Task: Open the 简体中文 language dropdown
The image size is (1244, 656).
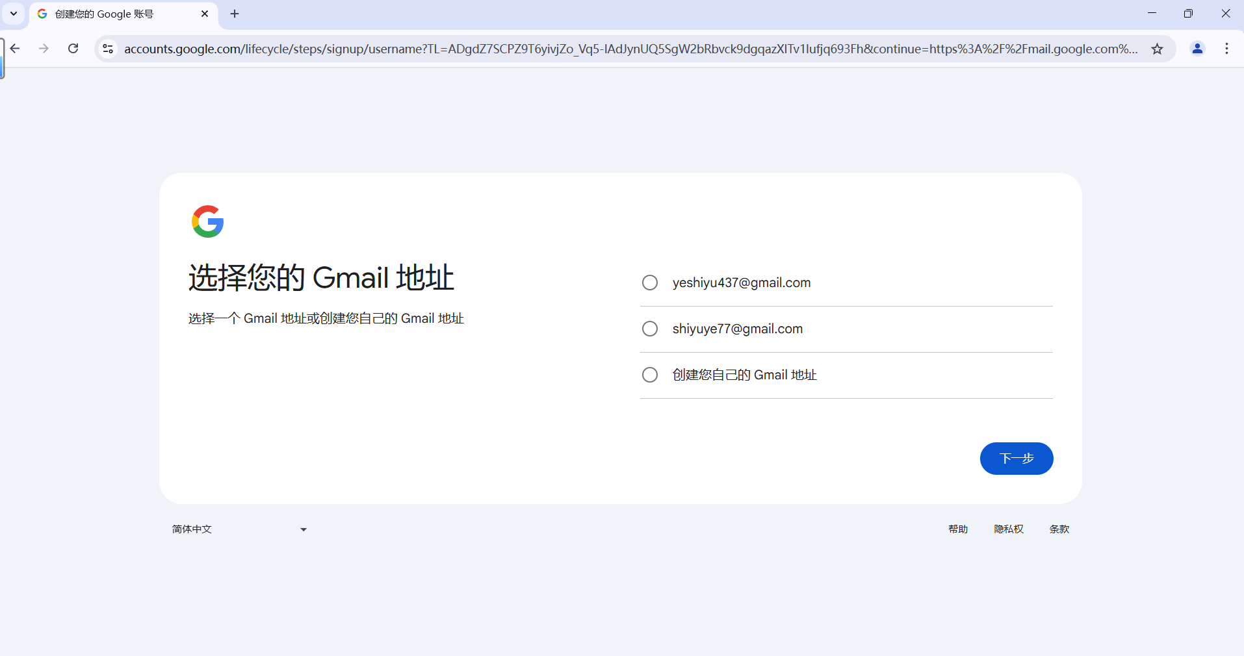Action: click(239, 529)
